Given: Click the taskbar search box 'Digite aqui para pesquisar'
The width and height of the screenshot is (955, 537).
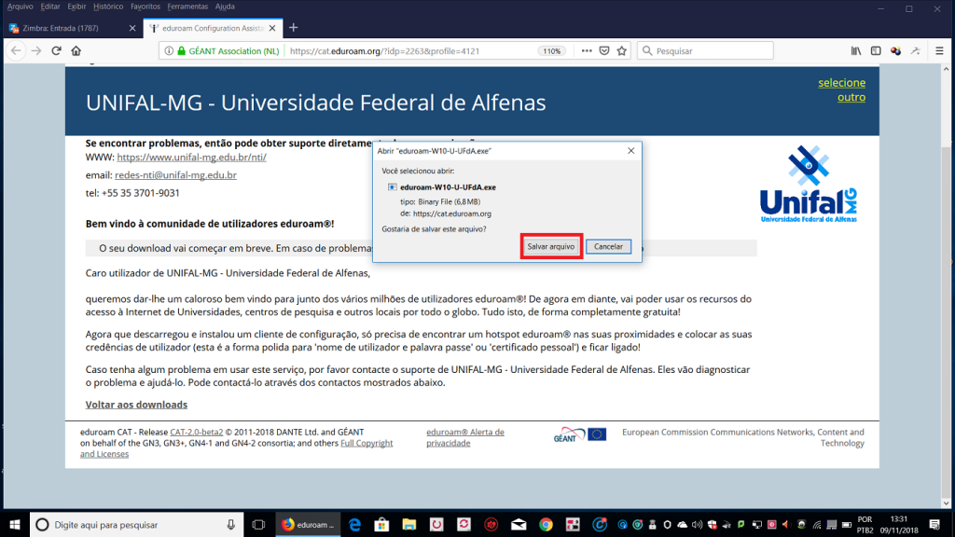Looking at the screenshot, I should pyautogui.click(x=137, y=524).
